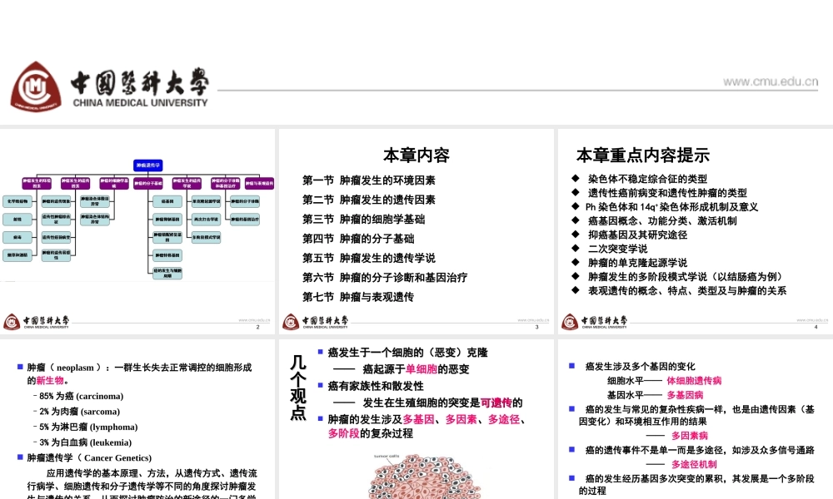833x499 pixels.
Task: Click the blue root node of the diagram
Action: pos(148,165)
